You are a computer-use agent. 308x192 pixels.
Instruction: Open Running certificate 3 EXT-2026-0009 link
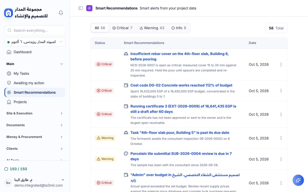pos(183,109)
